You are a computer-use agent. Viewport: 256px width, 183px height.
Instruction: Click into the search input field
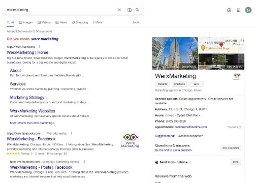[x=59, y=10]
